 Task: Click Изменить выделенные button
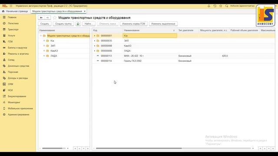click(163, 24)
